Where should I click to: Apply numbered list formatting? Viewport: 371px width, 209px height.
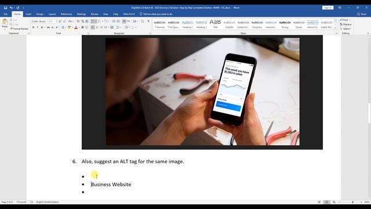100,21
